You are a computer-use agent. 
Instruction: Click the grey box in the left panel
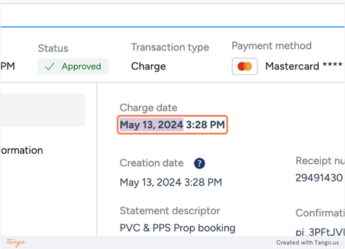(x=43, y=110)
